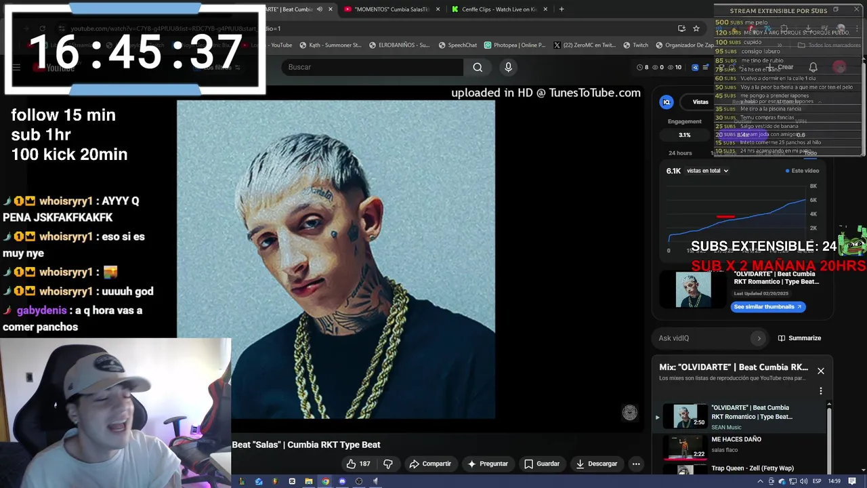
Task: Open the SpeechChat bookmark
Action: tap(457, 45)
